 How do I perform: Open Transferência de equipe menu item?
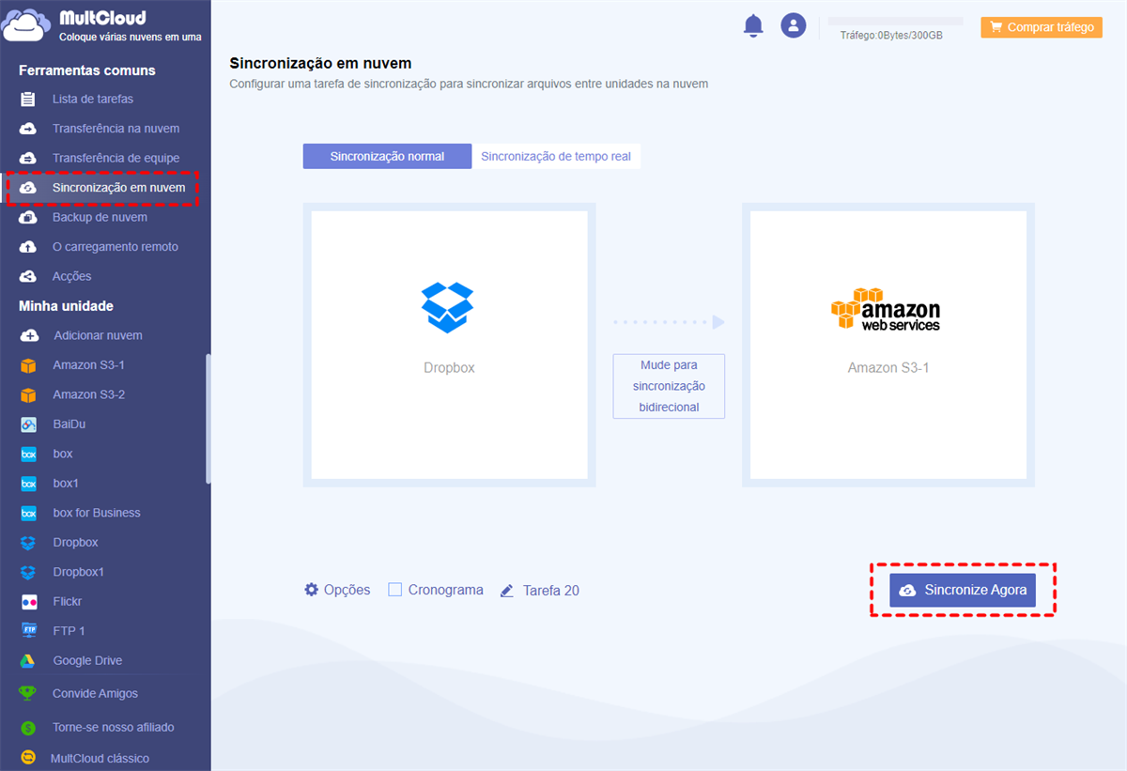[116, 158]
